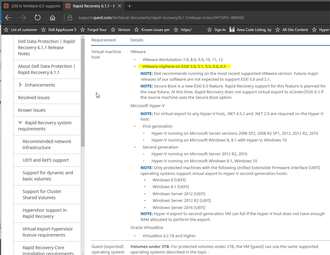The height and width of the screenshot is (255, 330).
Task: Open the https:/ bookmark
Action: [182, 30]
